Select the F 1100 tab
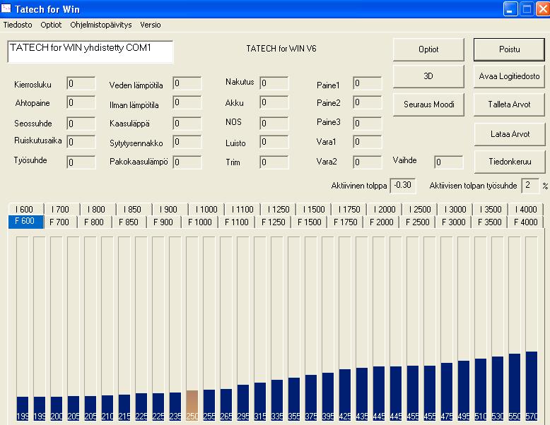The image size is (550, 425). pos(236,222)
